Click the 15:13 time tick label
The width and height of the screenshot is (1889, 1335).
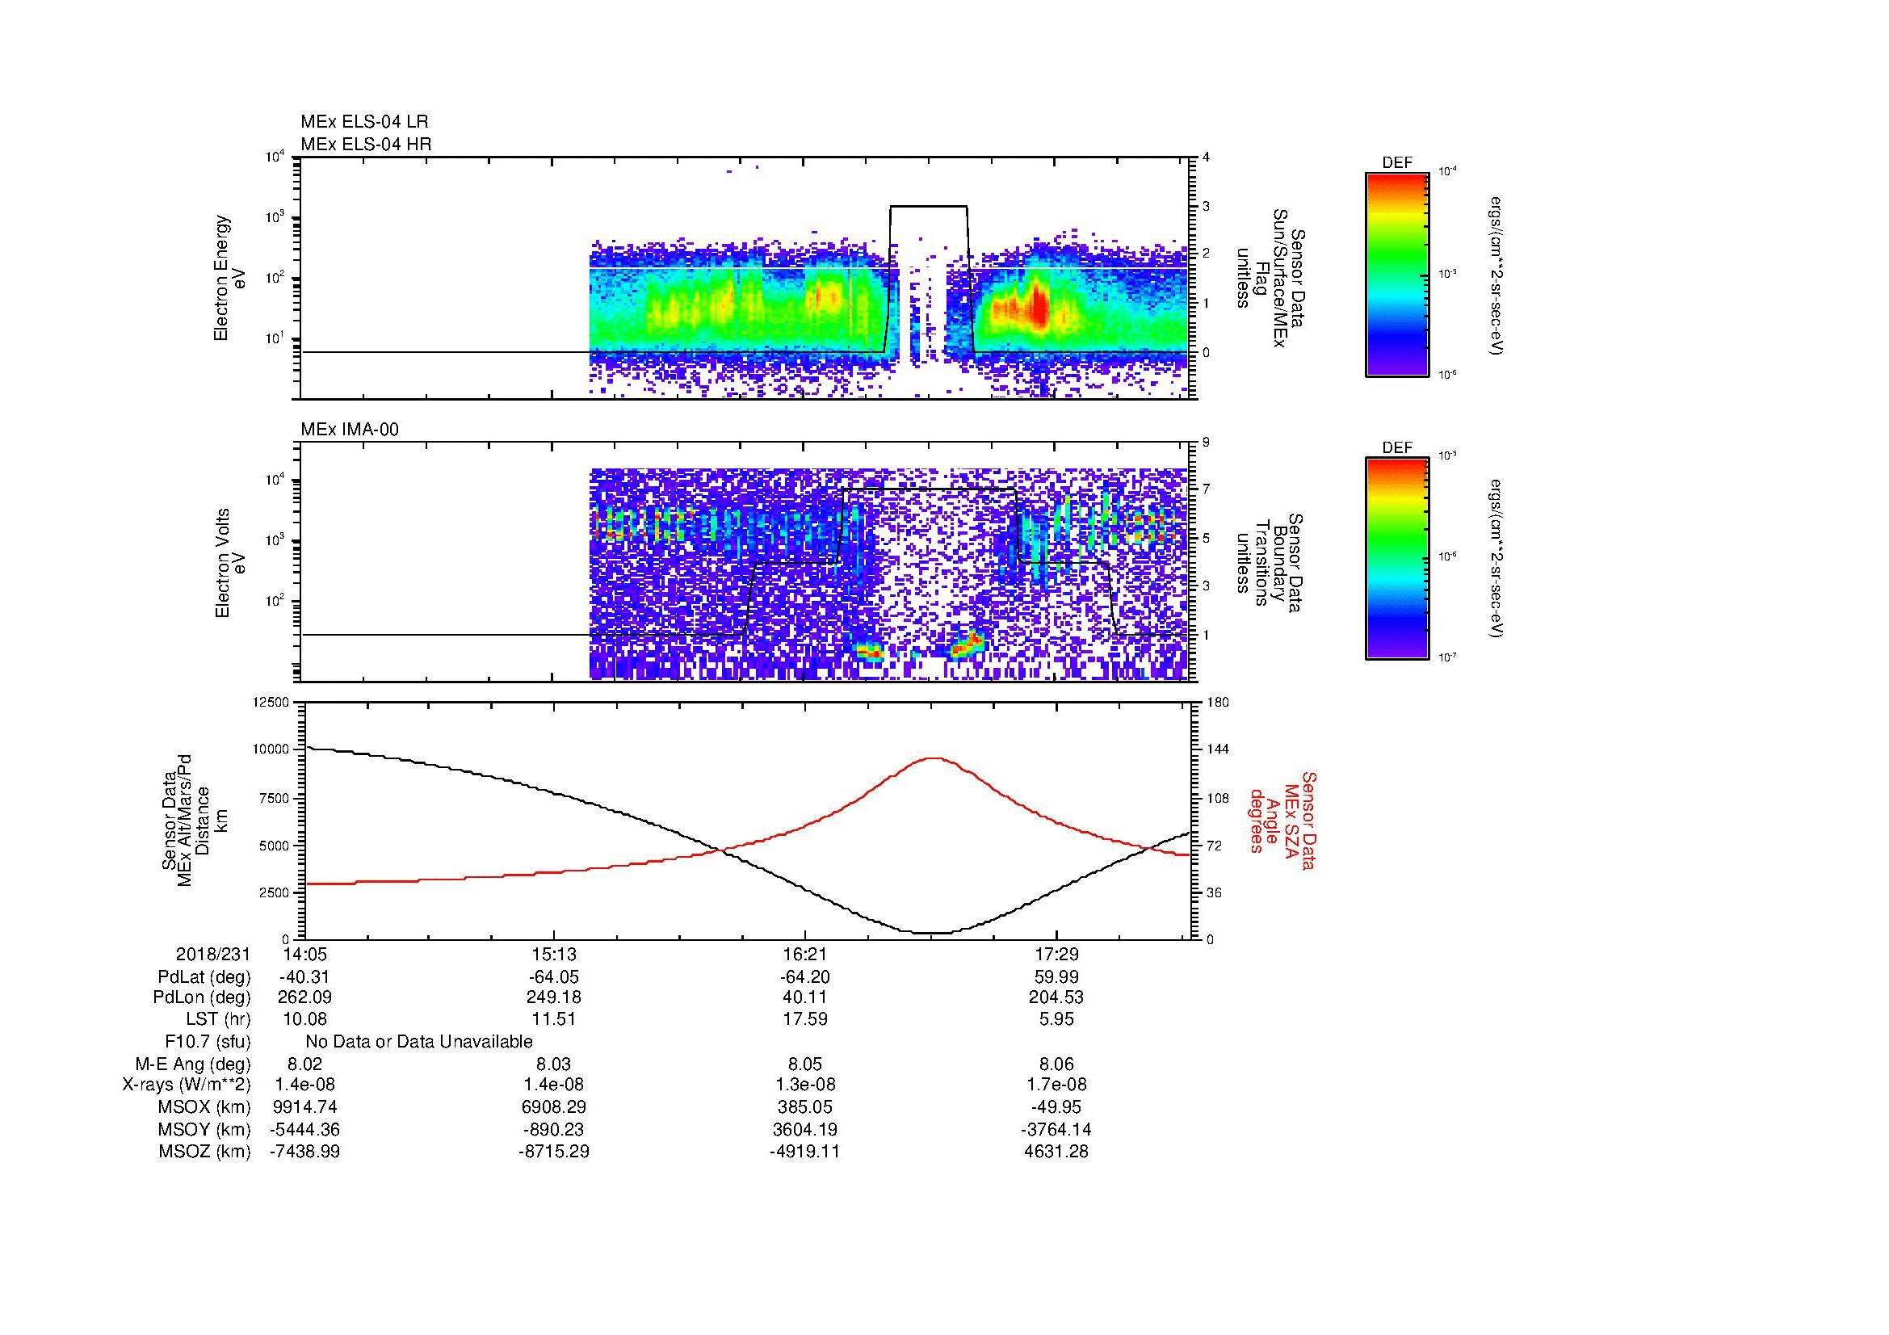coord(555,954)
